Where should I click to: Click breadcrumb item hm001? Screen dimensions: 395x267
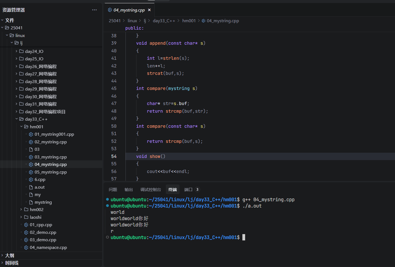click(x=189, y=21)
